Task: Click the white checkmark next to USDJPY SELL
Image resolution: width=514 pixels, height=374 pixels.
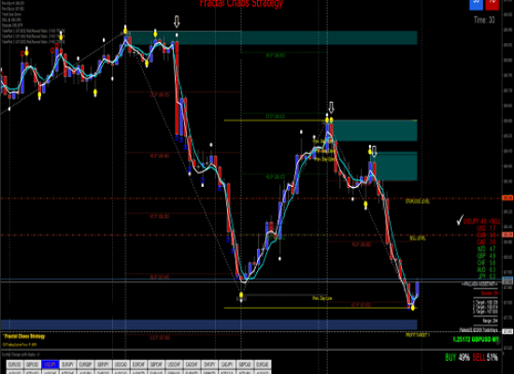Action: pos(460,220)
